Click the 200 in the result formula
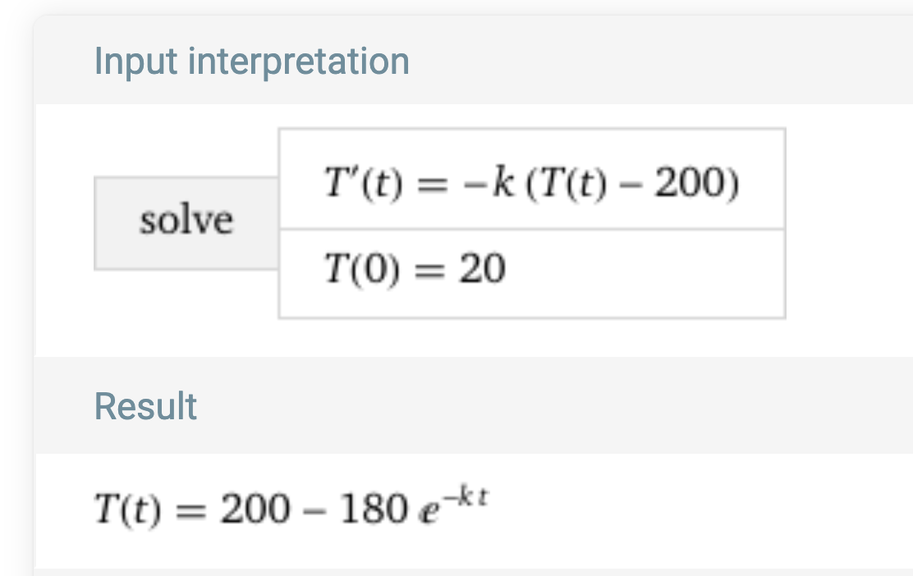The width and height of the screenshot is (913, 576). click(x=256, y=510)
